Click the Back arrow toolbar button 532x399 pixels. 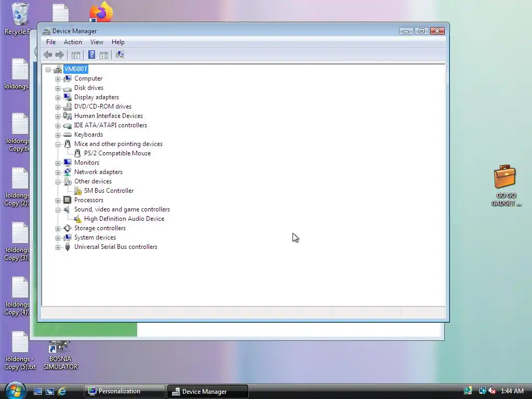tap(48, 55)
